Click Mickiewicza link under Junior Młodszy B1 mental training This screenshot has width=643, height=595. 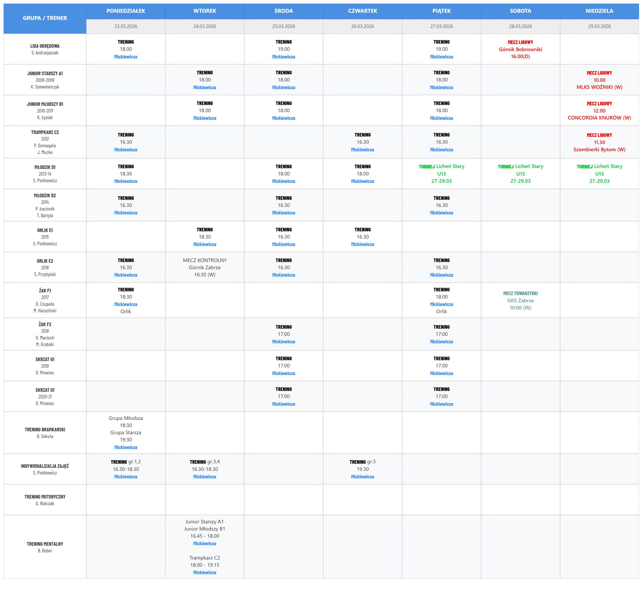click(x=204, y=544)
